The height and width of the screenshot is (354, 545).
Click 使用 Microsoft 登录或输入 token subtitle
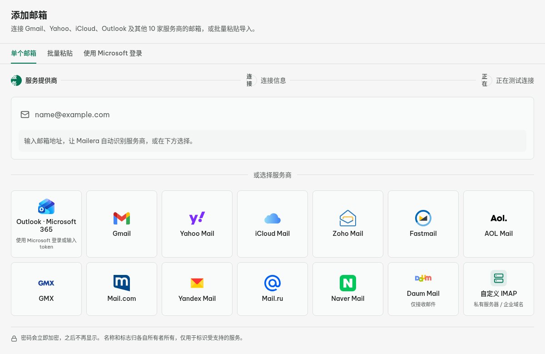pyautogui.click(x=46, y=244)
